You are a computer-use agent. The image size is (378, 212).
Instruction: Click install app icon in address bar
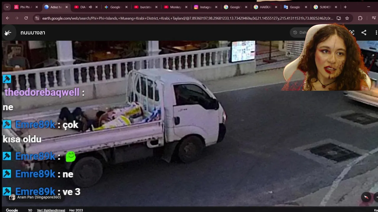click(x=339, y=18)
